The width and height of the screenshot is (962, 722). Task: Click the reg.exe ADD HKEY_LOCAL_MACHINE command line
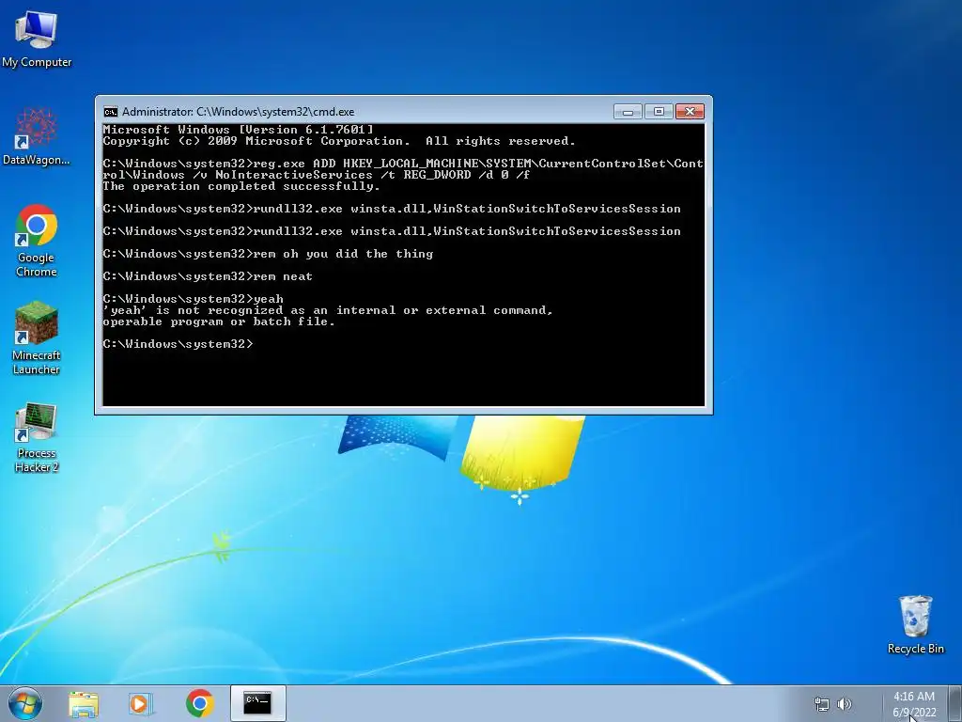pyautogui.click(x=403, y=169)
